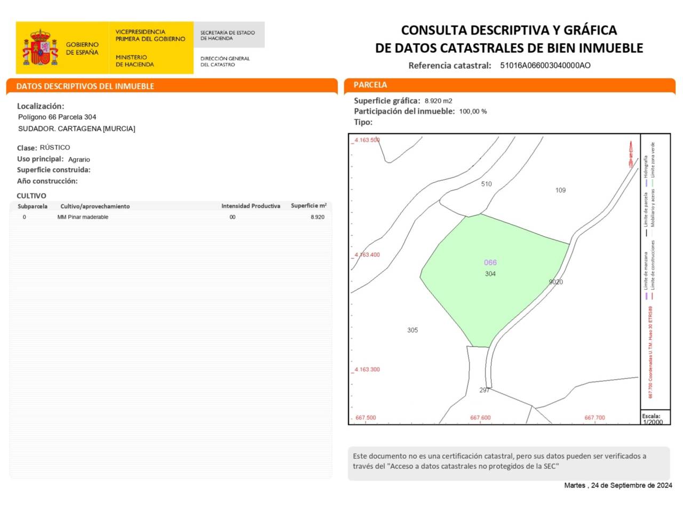This screenshot has width=683, height=512.
Task: Click the purple polygon label '066' on map
Action: (x=490, y=262)
